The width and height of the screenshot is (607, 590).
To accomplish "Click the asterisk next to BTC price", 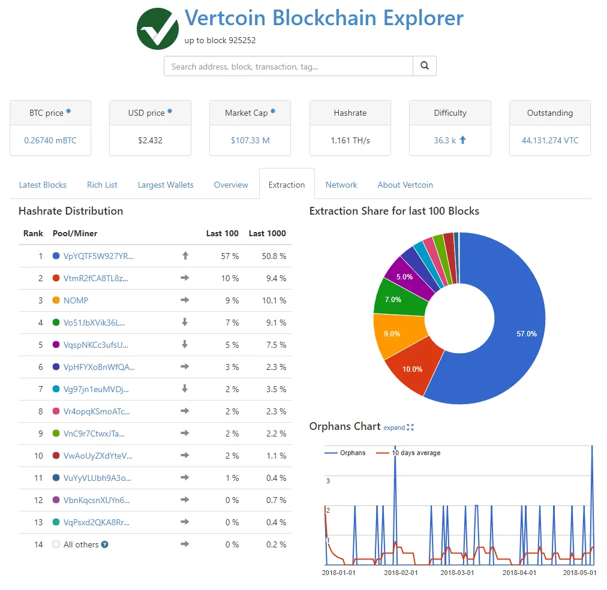I will (68, 112).
